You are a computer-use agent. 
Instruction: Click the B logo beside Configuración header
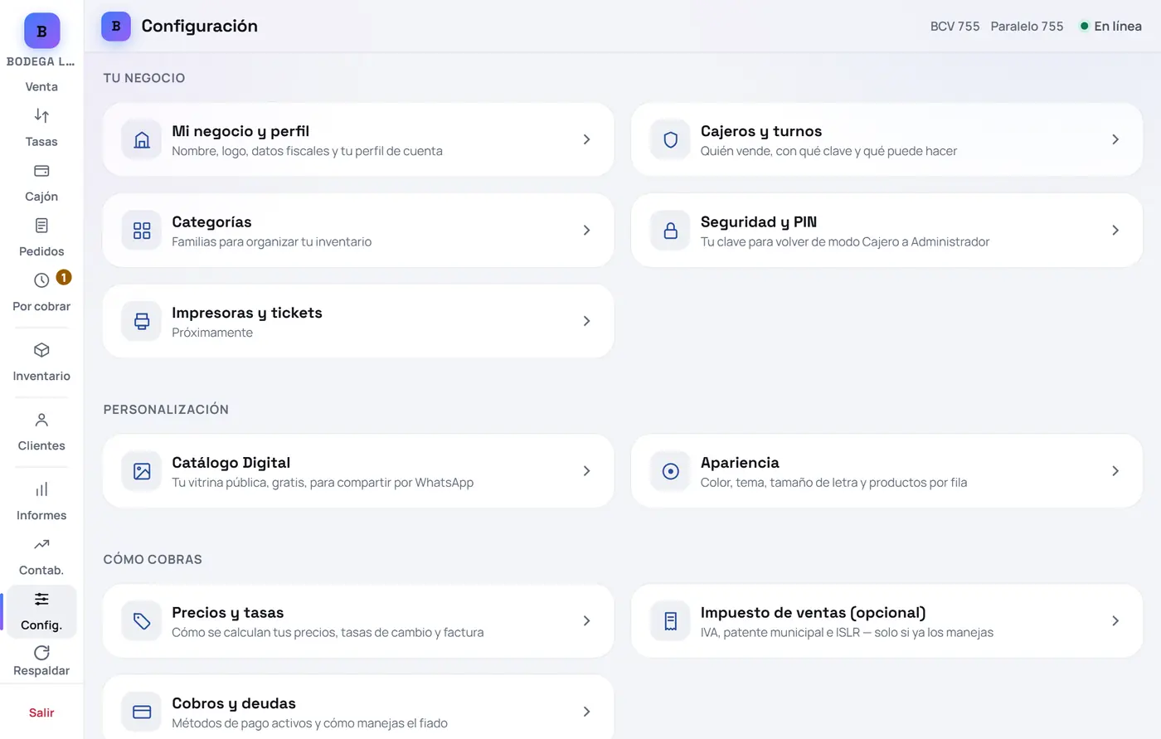[116, 27]
